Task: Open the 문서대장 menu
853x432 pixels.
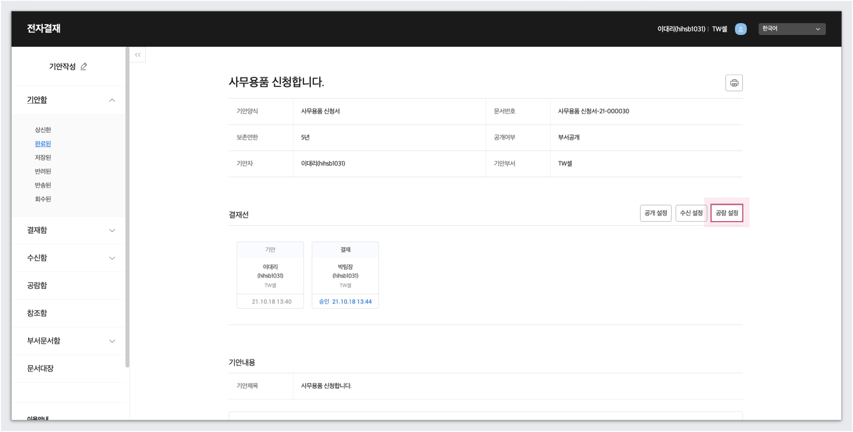Action: [40, 369]
